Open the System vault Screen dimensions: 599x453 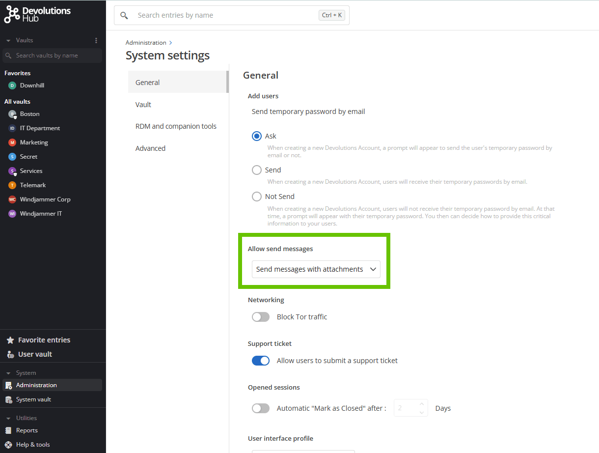(x=33, y=399)
